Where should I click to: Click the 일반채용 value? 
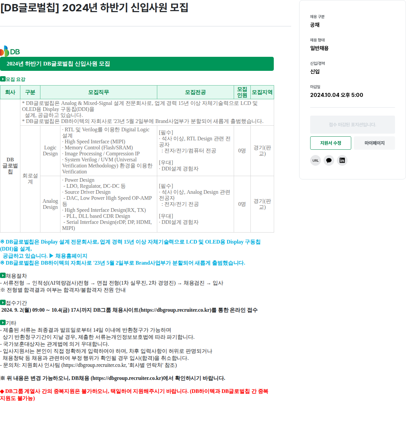[320, 48]
